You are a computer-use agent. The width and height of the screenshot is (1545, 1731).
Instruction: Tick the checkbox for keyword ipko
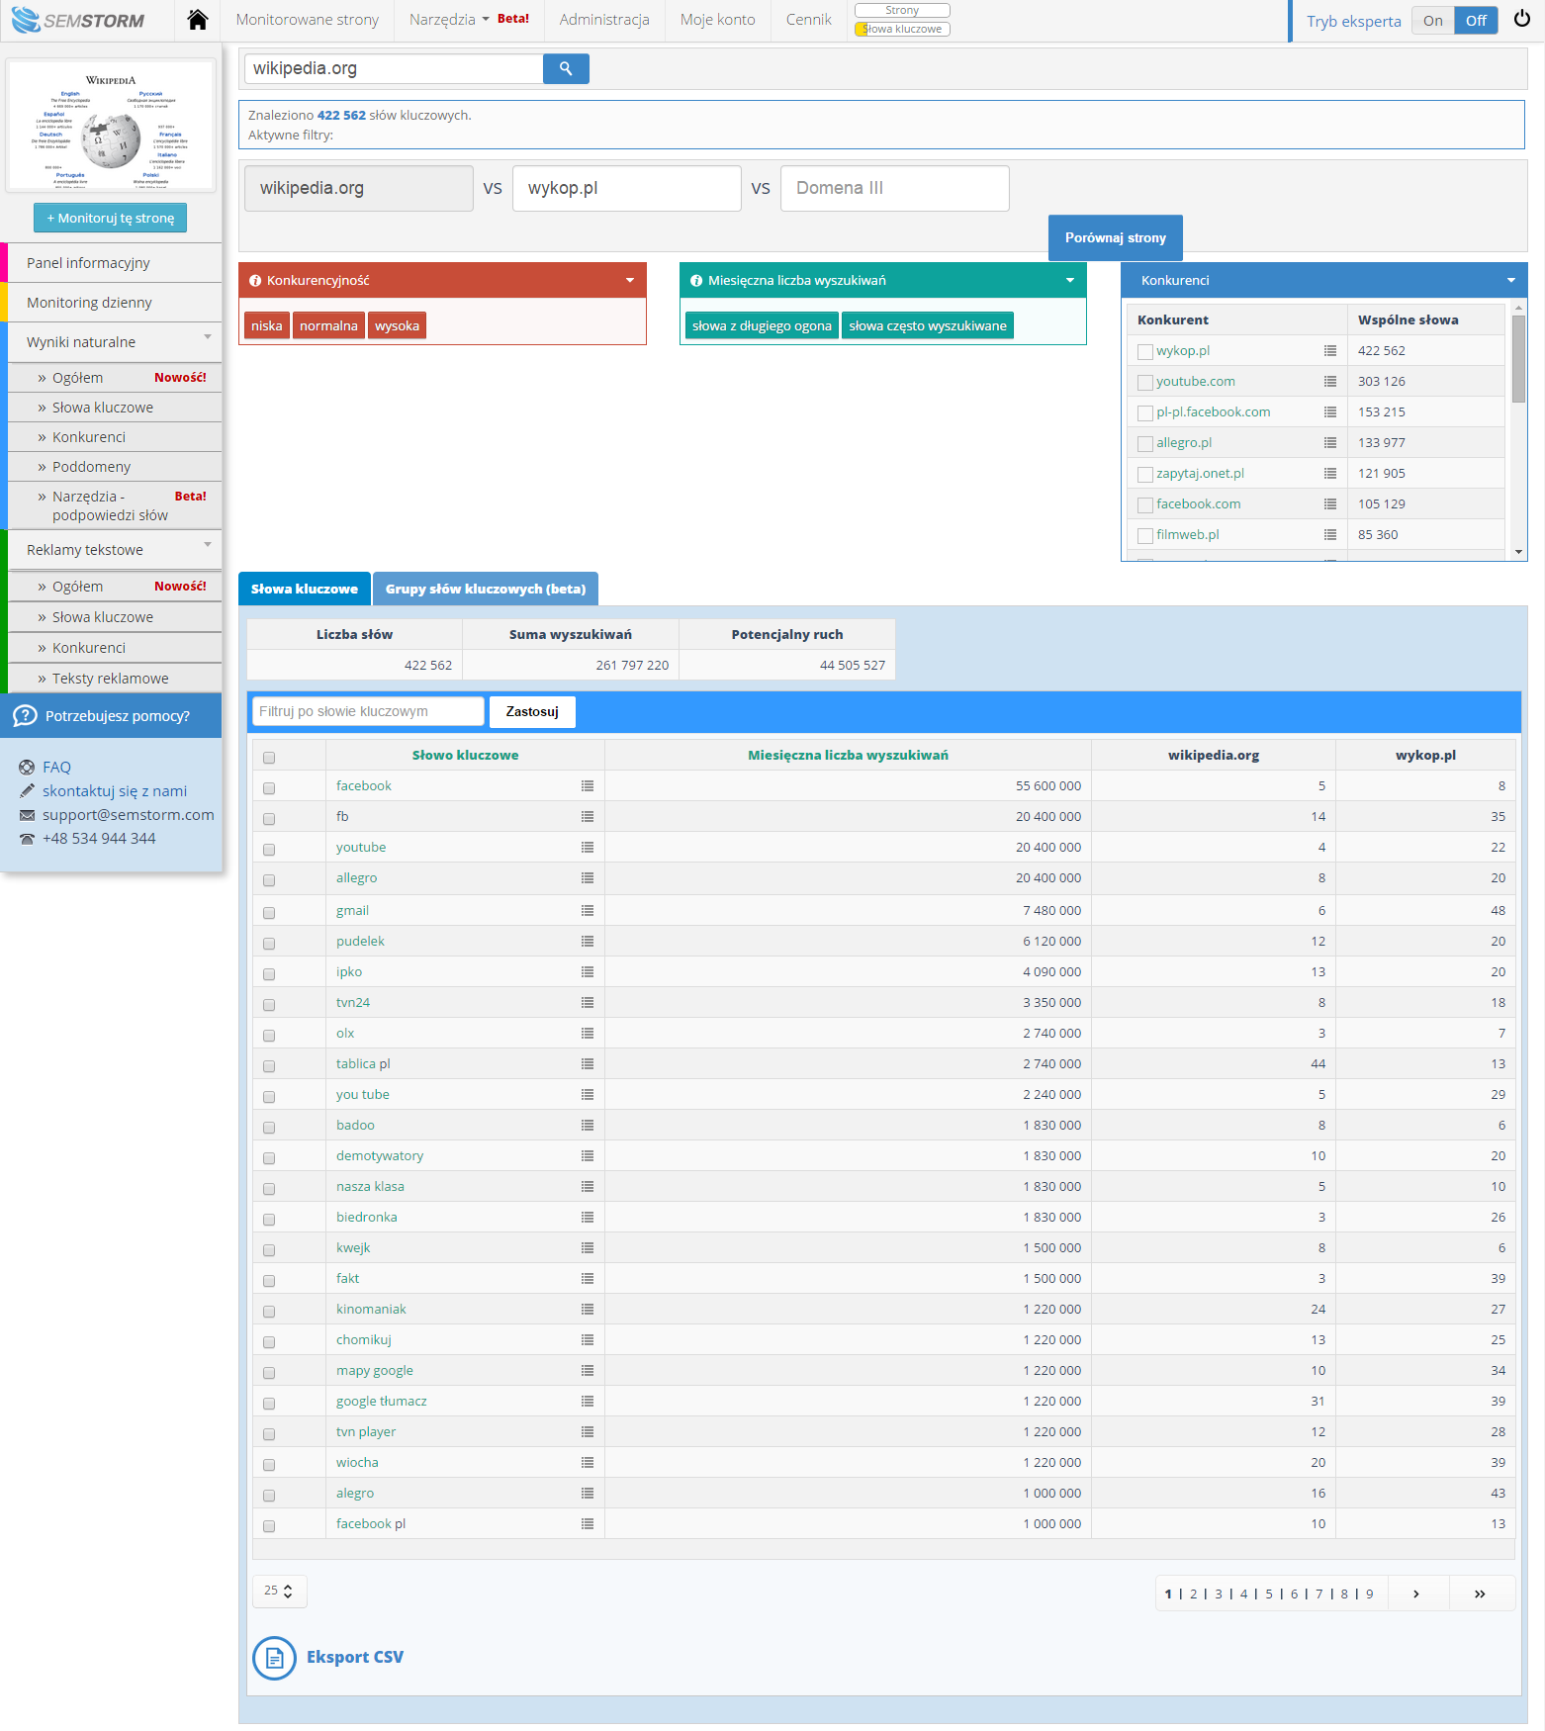point(269,974)
